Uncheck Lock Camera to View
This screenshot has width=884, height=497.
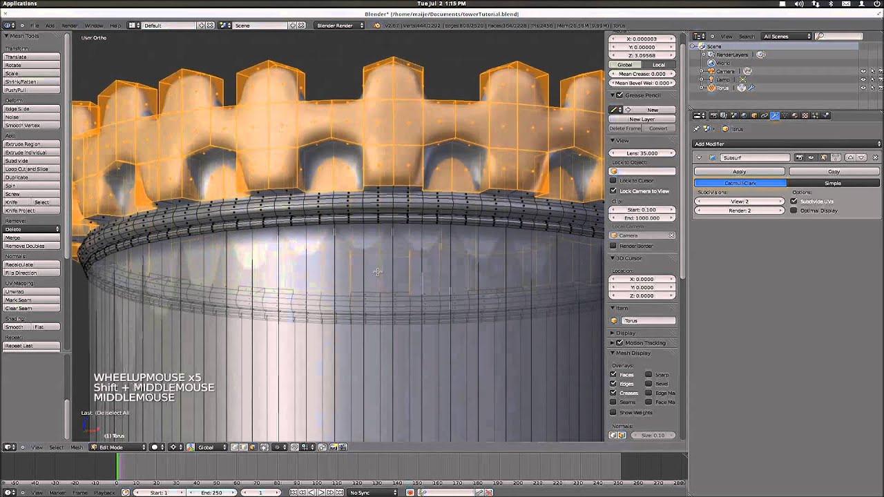[613, 191]
